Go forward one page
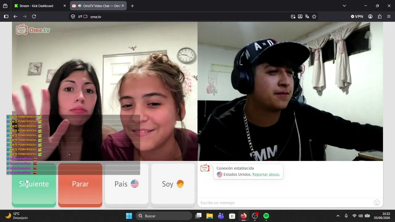395x222 pixels. 25,17
